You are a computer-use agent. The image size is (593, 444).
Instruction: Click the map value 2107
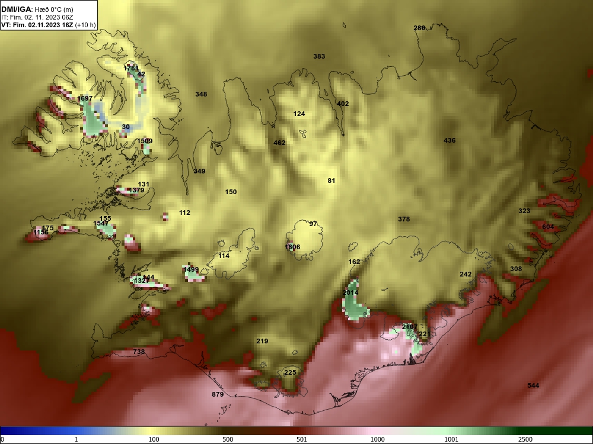(410, 327)
